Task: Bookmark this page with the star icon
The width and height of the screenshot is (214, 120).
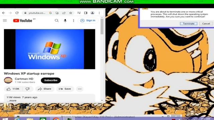Action: pyautogui.click(x=71, y=13)
